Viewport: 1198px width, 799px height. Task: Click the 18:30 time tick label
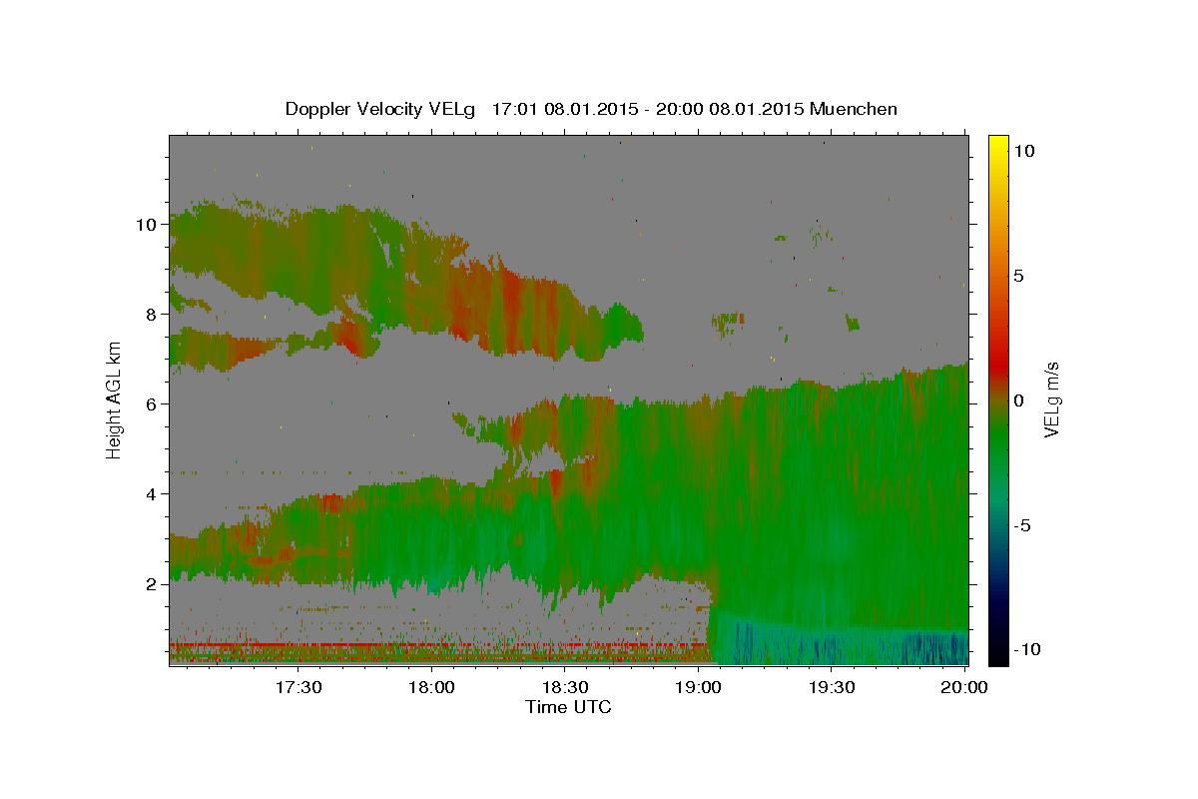pos(564,687)
